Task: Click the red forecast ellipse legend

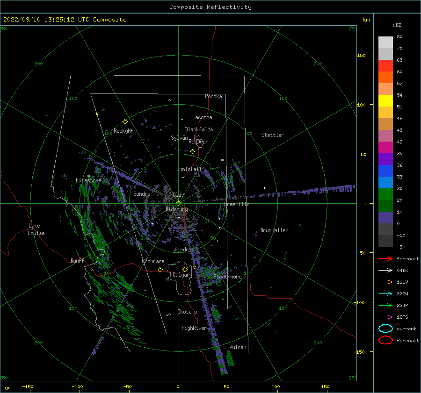Action: tap(385, 340)
